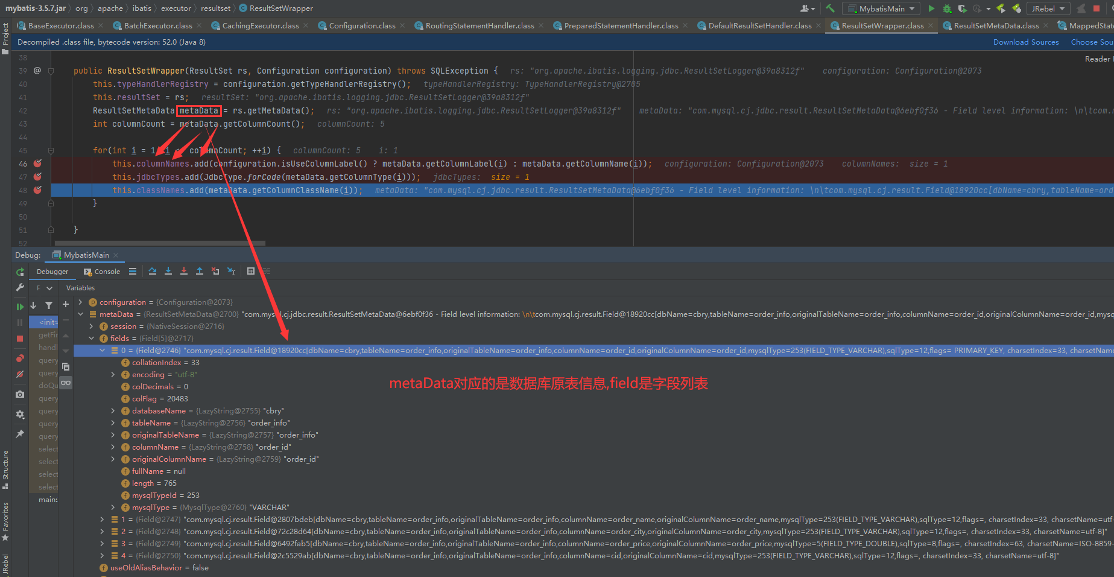Expand the encoding field node
Viewport: 1114px width, 577px height.
pos(113,375)
